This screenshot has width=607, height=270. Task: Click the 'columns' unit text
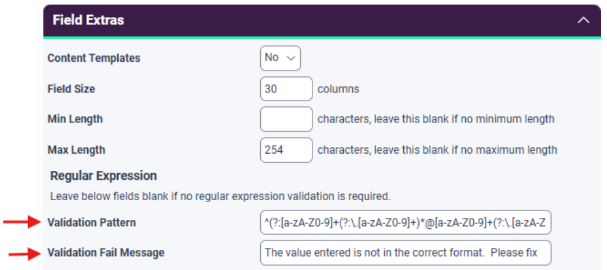point(338,89)
